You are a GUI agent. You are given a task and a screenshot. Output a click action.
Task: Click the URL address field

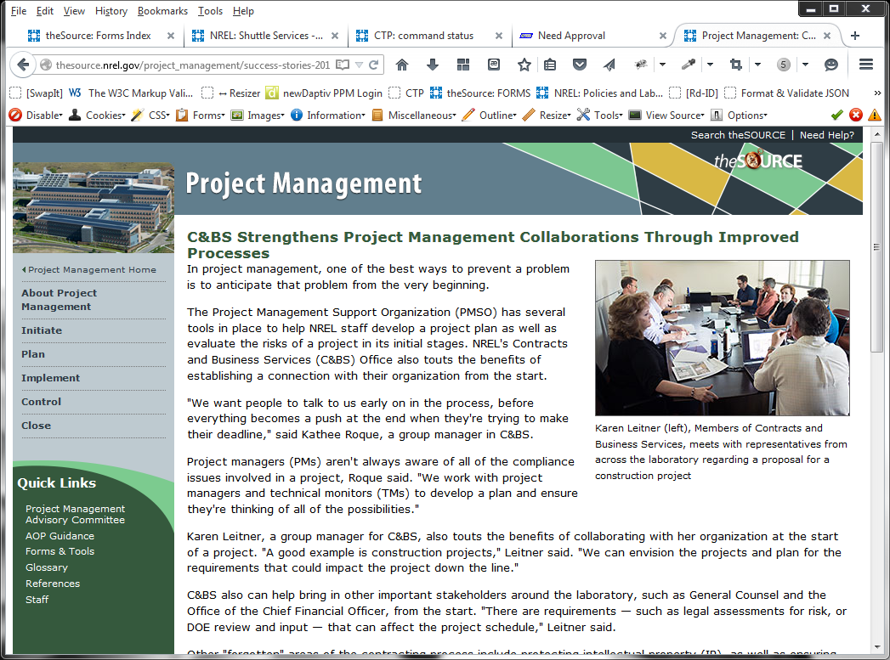pos(192,65)
